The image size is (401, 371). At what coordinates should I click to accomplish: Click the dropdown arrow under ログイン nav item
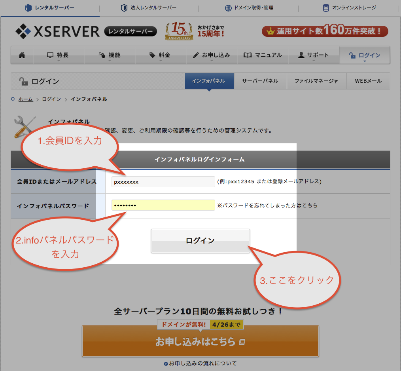click(x=365, y=61)
